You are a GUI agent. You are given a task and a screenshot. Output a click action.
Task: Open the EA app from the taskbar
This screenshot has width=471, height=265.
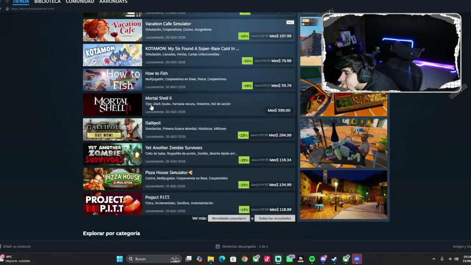(357, 259)
